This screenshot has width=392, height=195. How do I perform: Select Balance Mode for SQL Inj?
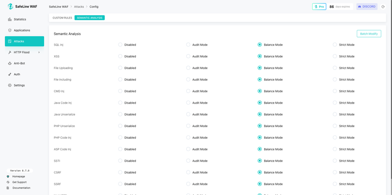coord(260,44)
